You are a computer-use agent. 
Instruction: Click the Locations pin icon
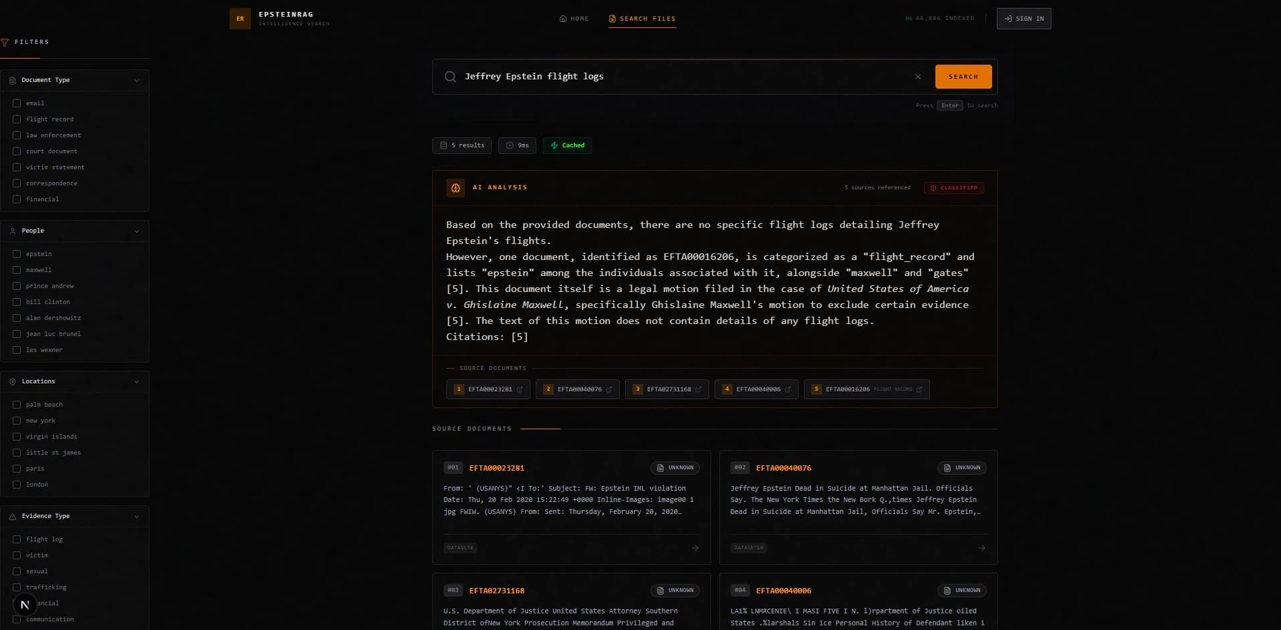(x=13, y=381)
